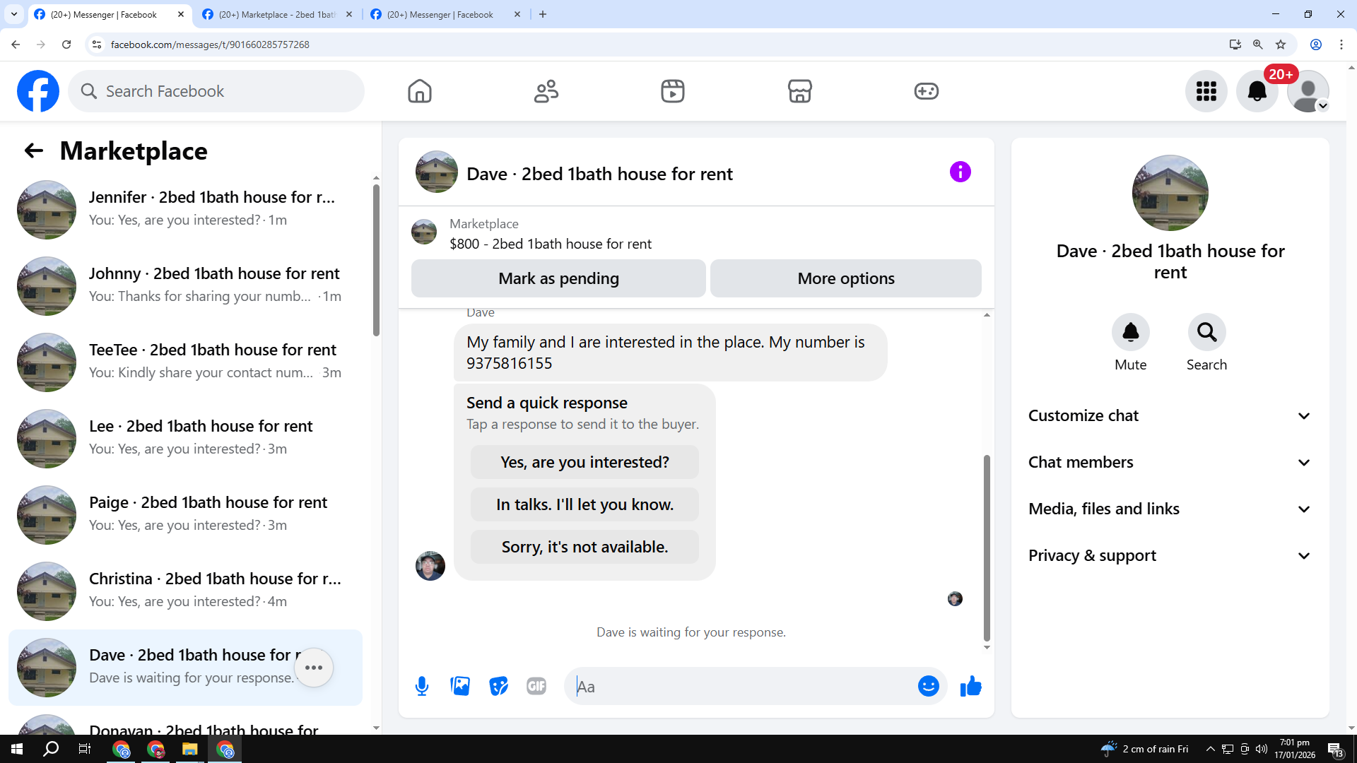Open Marketplace from top navigation bar
Image resolution: width=1357 pixels, height=763 pixels.
799,91
